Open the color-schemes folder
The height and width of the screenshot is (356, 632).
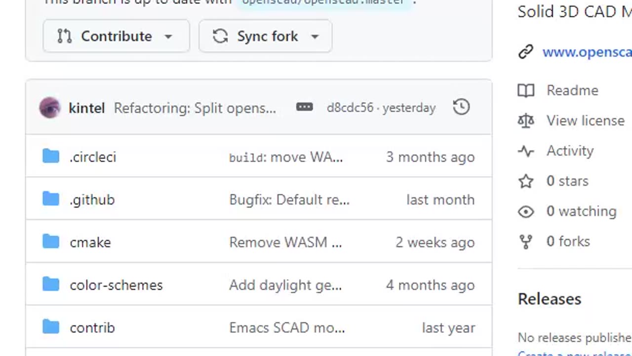click(x=116, y=285)
